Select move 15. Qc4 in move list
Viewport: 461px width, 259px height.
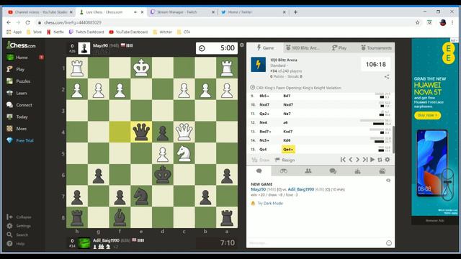pos(263,150)
